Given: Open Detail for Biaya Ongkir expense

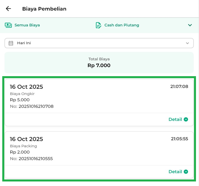Looking at the screenshot, I should (175, 119).
